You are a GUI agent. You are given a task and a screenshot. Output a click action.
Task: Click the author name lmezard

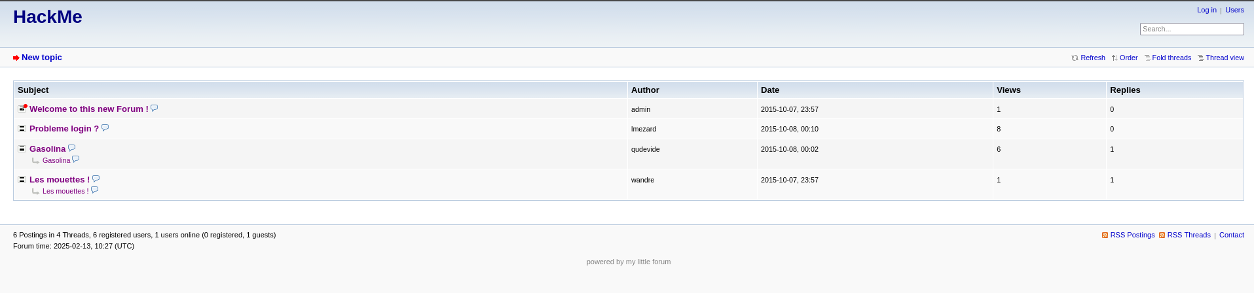point(644,129)
